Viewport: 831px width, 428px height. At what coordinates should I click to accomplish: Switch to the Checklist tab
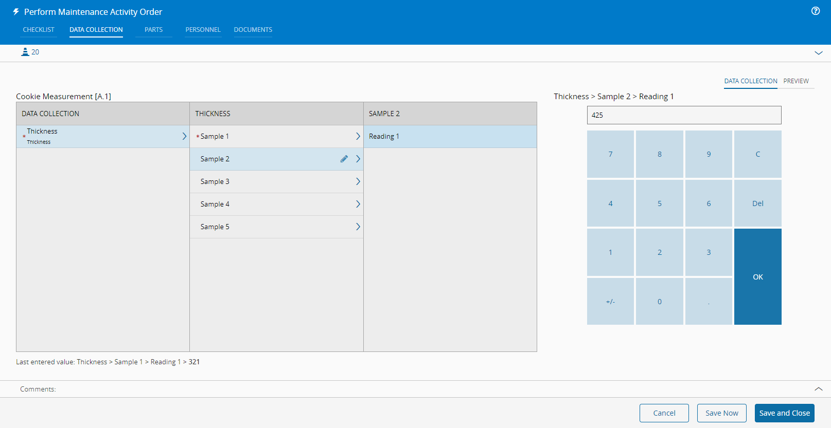pos(39,30)
